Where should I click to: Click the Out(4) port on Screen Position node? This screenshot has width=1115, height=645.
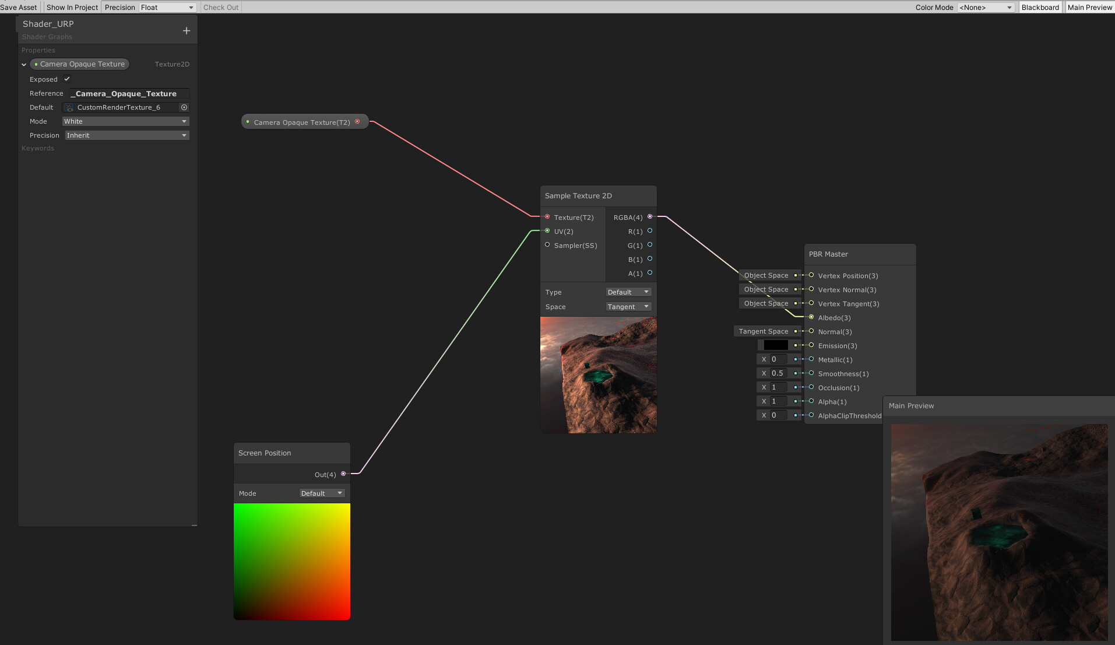click(343, 474)
